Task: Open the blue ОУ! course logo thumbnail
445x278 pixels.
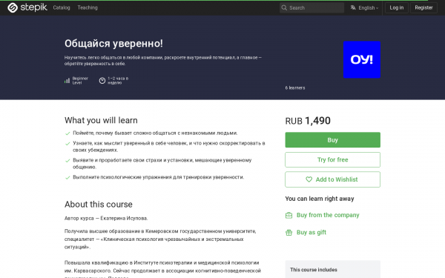Action: [x=362, y=59]
